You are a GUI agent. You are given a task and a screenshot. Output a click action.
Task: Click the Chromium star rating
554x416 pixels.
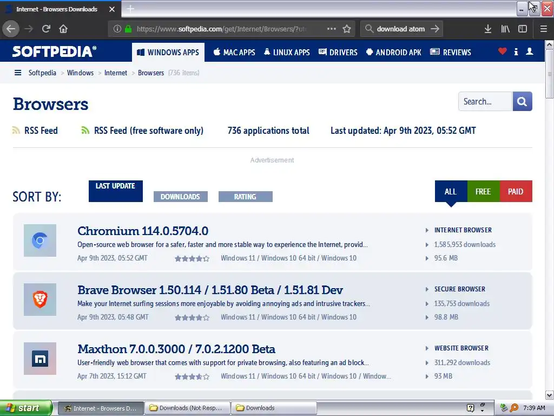[x=192, y=258]
